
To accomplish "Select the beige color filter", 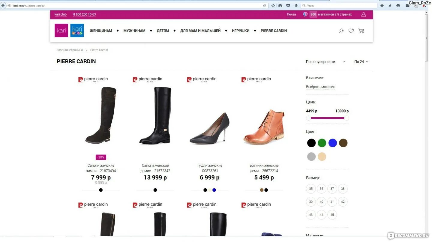I will point(322,157).
